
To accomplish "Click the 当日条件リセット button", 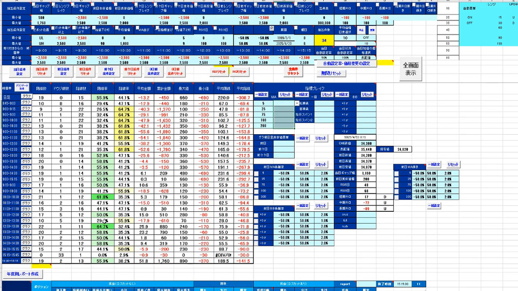I will pyautogui.click(x=42, y=71).
